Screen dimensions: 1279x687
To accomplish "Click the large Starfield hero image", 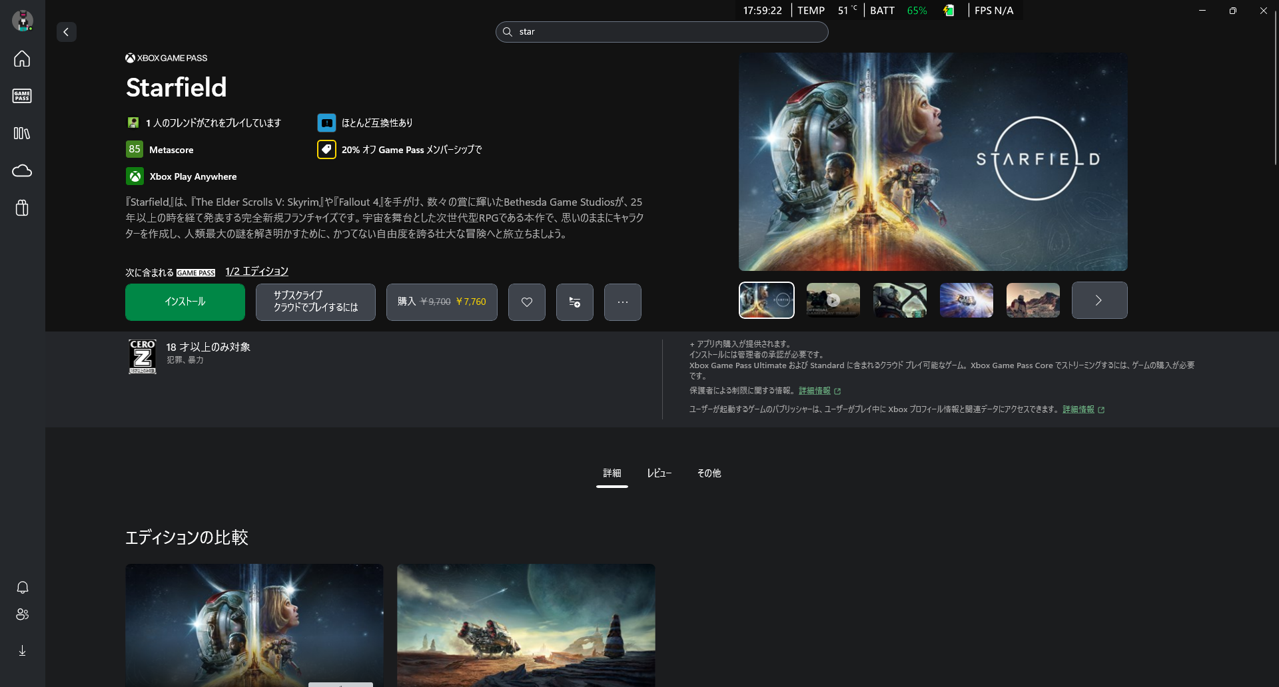I will tap(933, 162).
